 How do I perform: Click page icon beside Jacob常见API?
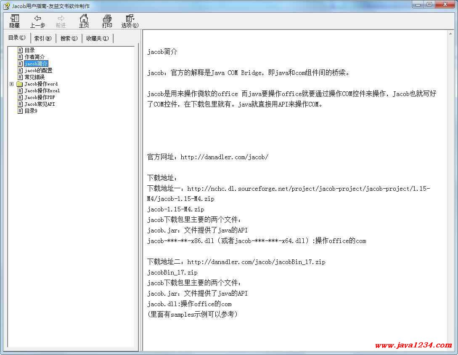pyautogui.click(x=20, y=104)
